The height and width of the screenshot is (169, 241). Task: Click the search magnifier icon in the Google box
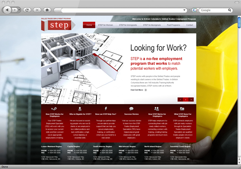(229, 10)
